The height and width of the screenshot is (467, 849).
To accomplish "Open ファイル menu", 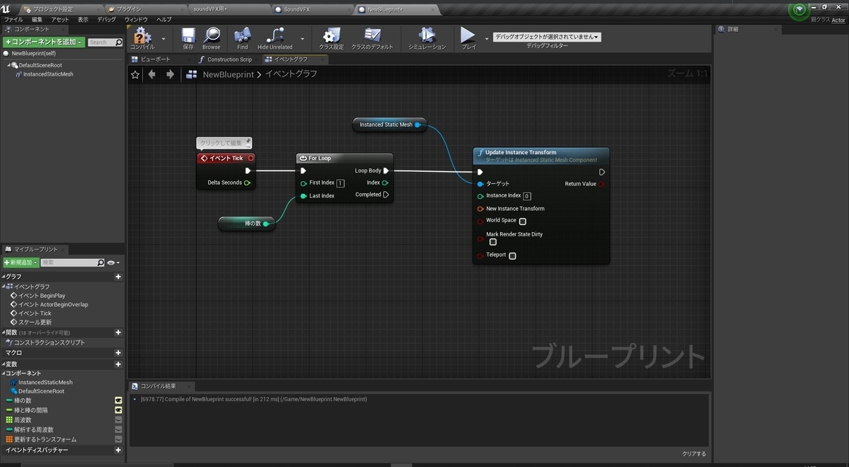I will (13, 19).
